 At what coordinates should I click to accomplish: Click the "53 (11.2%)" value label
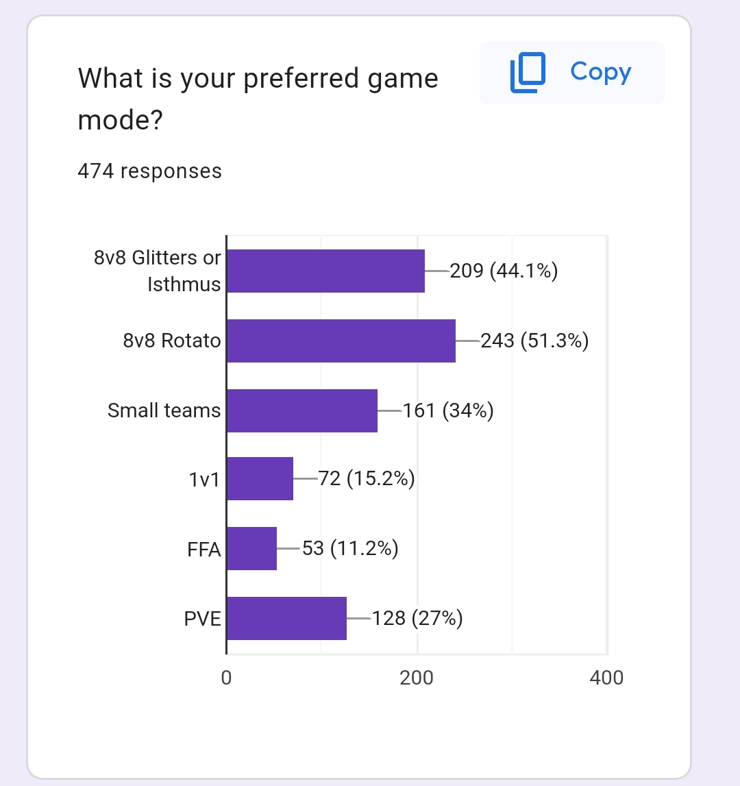350,548
